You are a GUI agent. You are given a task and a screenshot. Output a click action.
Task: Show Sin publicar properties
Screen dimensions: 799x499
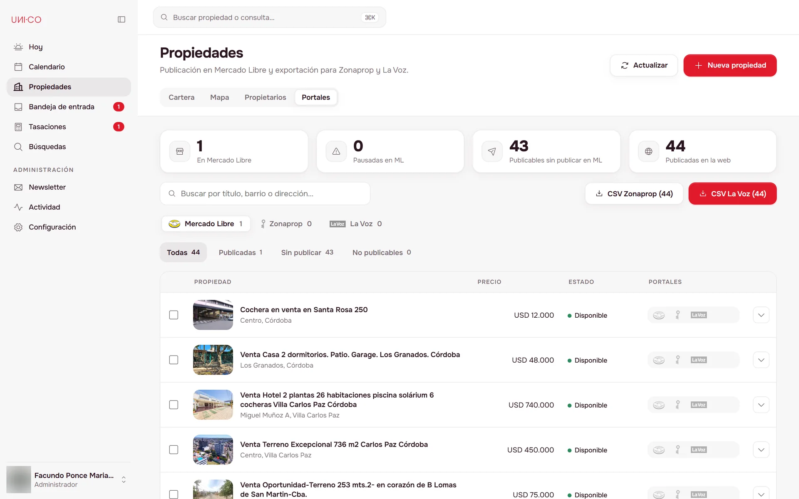click(x=307, y=252)
